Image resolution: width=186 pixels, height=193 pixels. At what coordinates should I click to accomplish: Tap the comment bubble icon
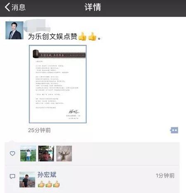pyautogui.click(x=12, y=176)
